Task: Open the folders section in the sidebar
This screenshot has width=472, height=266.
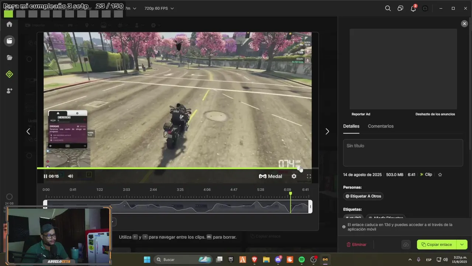Action: click(10, 58)
